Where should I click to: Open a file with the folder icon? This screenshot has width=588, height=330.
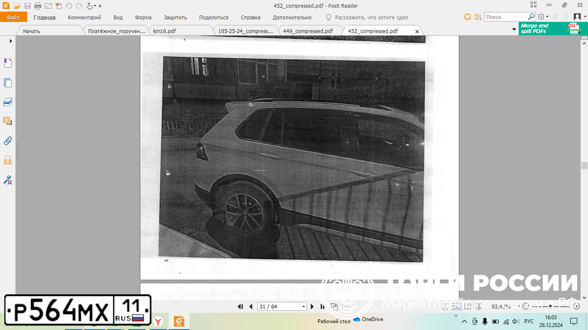pyautogui.click(x=17, y=6)
